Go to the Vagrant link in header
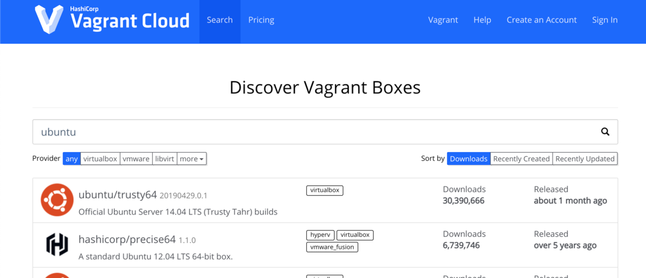This screenshot has width=646, height=278. [443, 20]
